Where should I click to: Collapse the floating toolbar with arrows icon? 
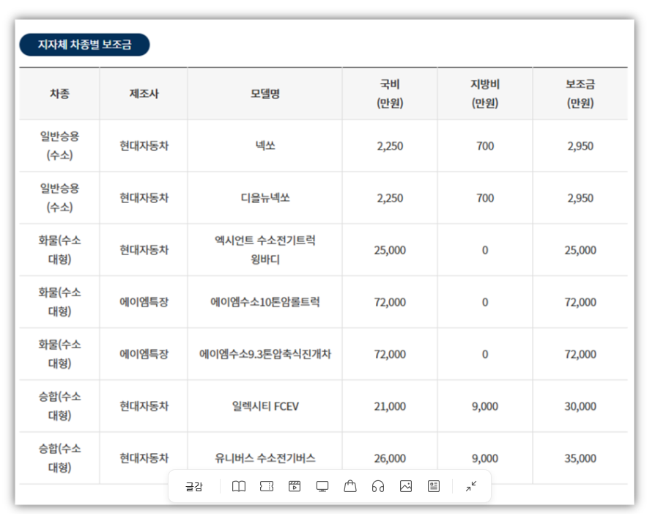click(471, 486)
